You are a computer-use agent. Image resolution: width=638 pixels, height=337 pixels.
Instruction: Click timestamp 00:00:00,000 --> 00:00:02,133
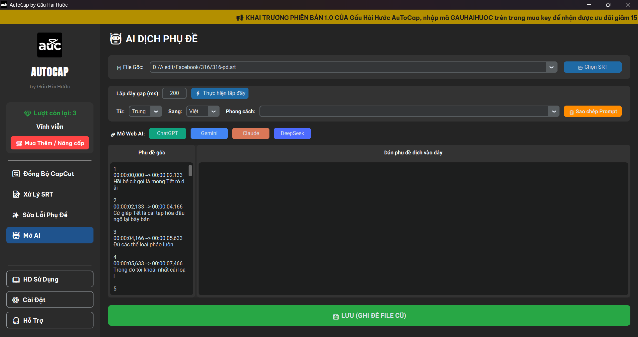tap(148, 175)
